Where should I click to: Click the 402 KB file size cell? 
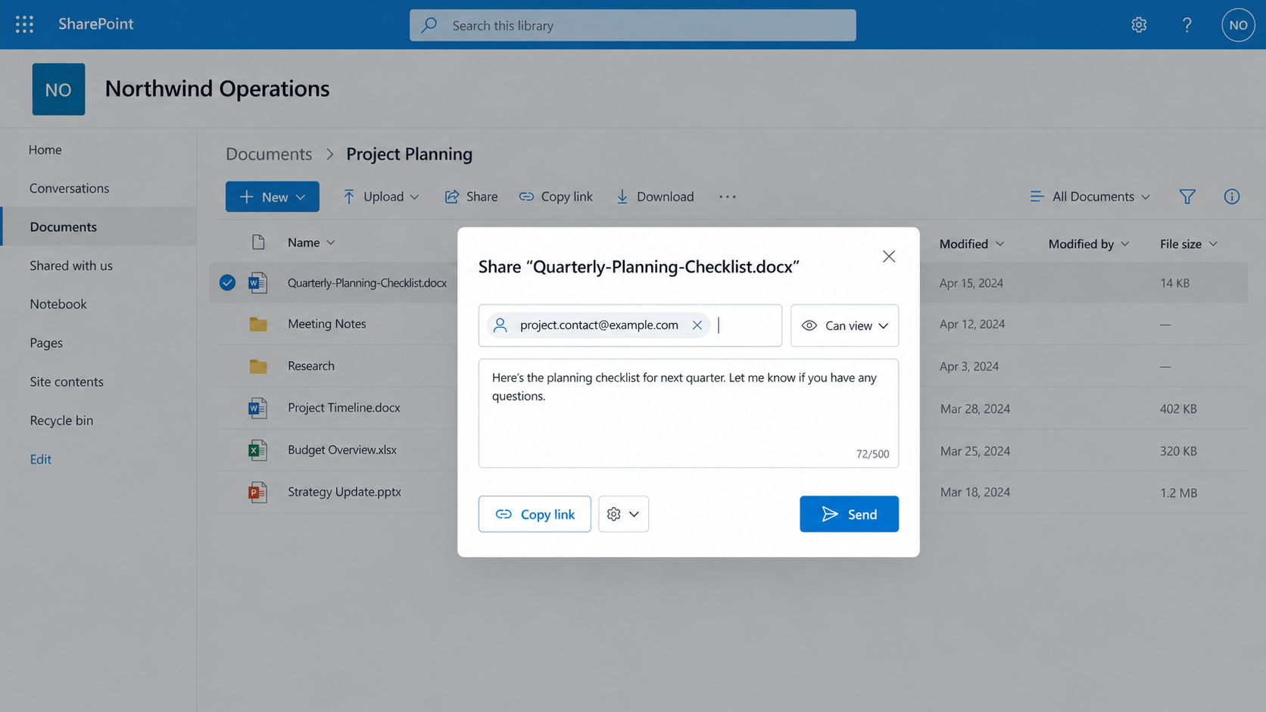(1178, 409)
